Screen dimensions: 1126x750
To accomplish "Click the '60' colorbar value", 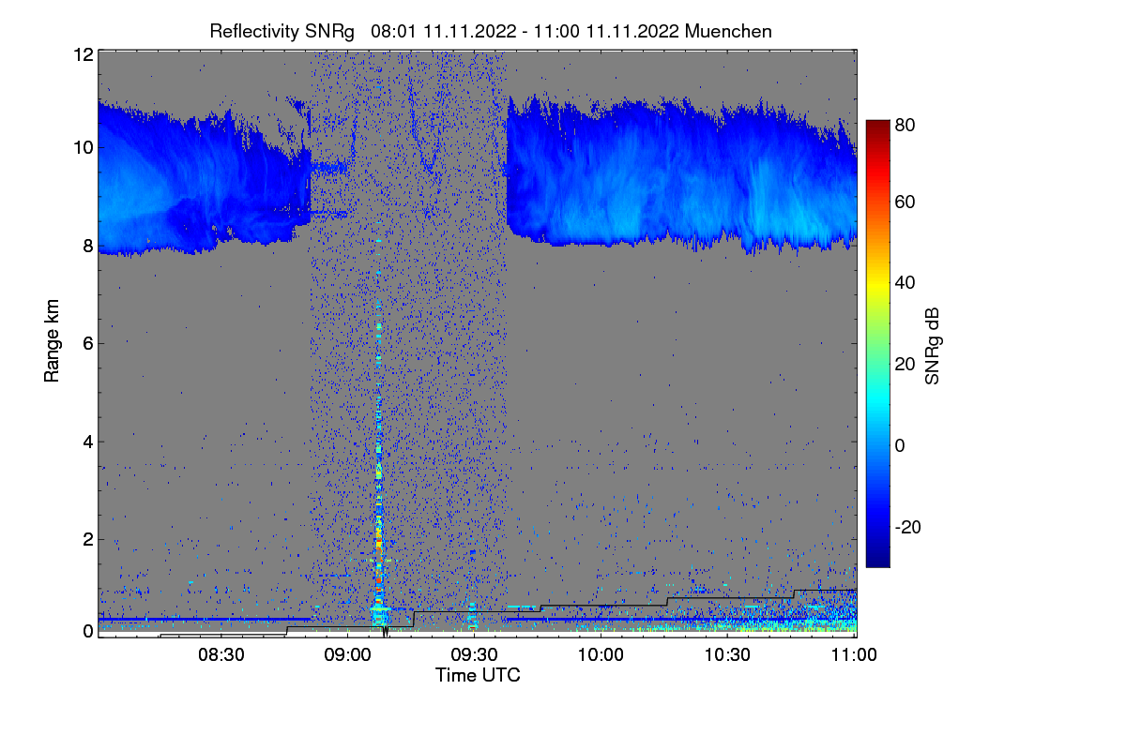I will point(905,202).
